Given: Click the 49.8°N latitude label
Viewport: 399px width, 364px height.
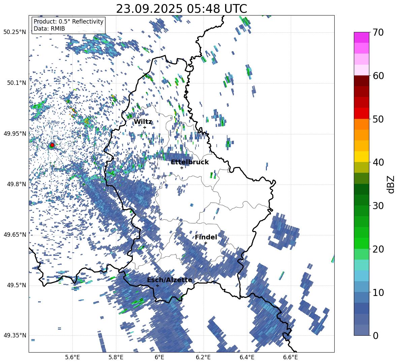Looking at the screenshot, I should [x=16, y=184].
